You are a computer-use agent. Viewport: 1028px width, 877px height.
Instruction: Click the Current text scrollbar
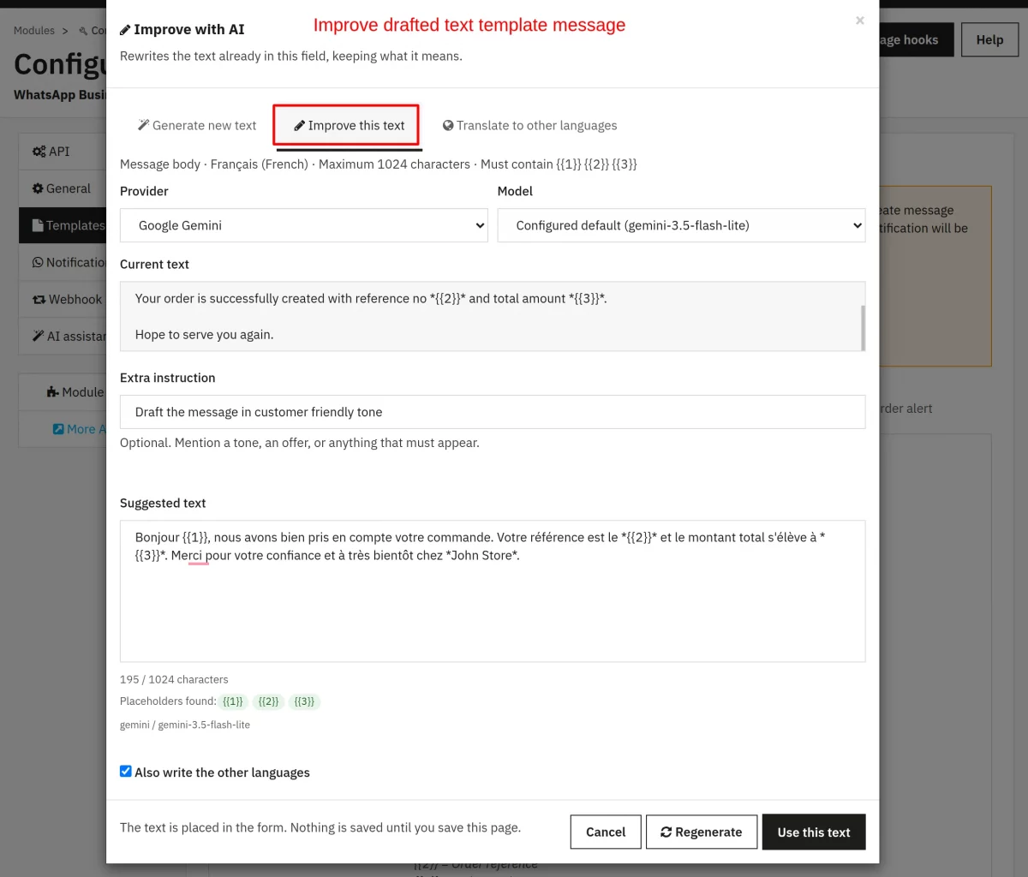point(863,326)
